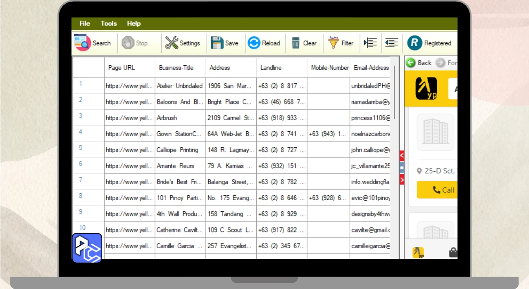Click the lower red panel expand arrow
Viewport: 529px width, 289px height.
pos(402,180)
